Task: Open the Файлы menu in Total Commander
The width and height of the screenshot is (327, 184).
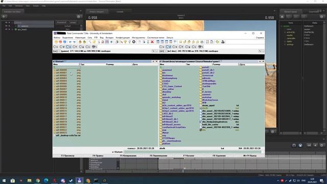Action: 57,38
